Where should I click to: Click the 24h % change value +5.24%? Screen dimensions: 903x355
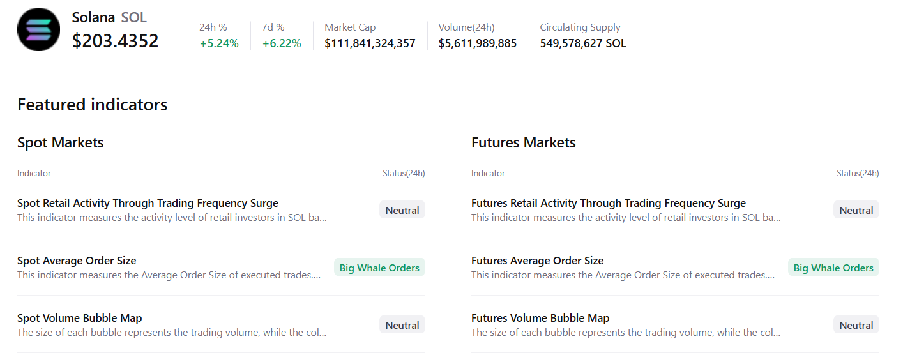point(219,43)
